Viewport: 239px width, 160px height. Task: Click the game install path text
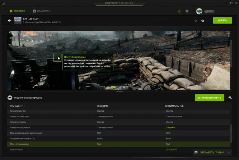(x=42, y=22)
